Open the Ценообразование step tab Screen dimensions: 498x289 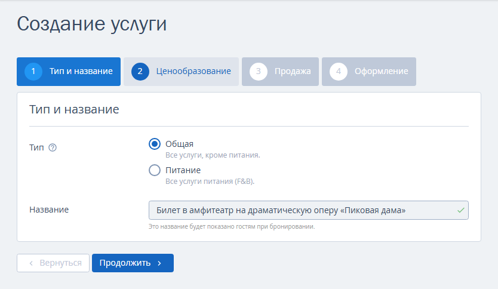[181, 72]
